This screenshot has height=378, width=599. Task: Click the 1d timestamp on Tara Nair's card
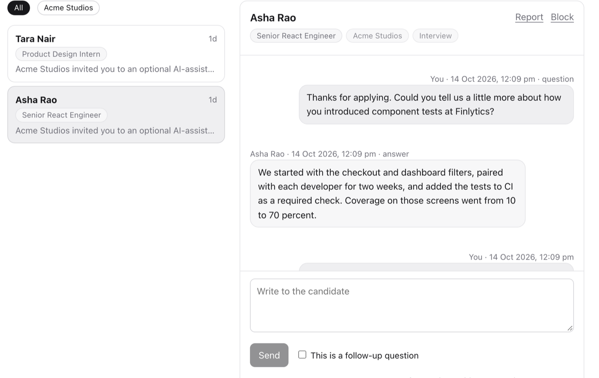(213, 39)
